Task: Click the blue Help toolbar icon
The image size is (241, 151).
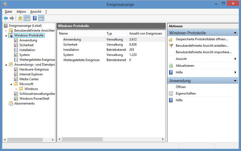Action: point(35,18)
